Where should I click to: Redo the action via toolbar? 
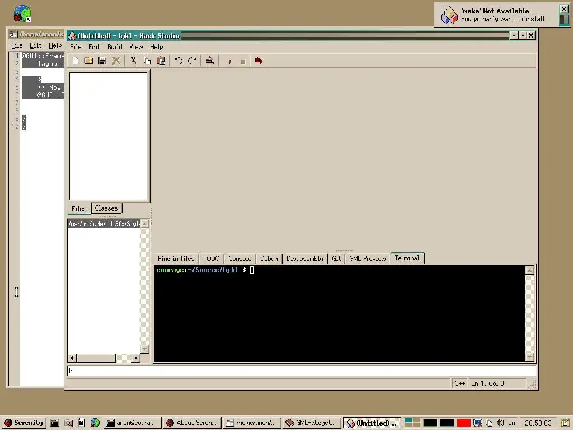click(192, 60)
